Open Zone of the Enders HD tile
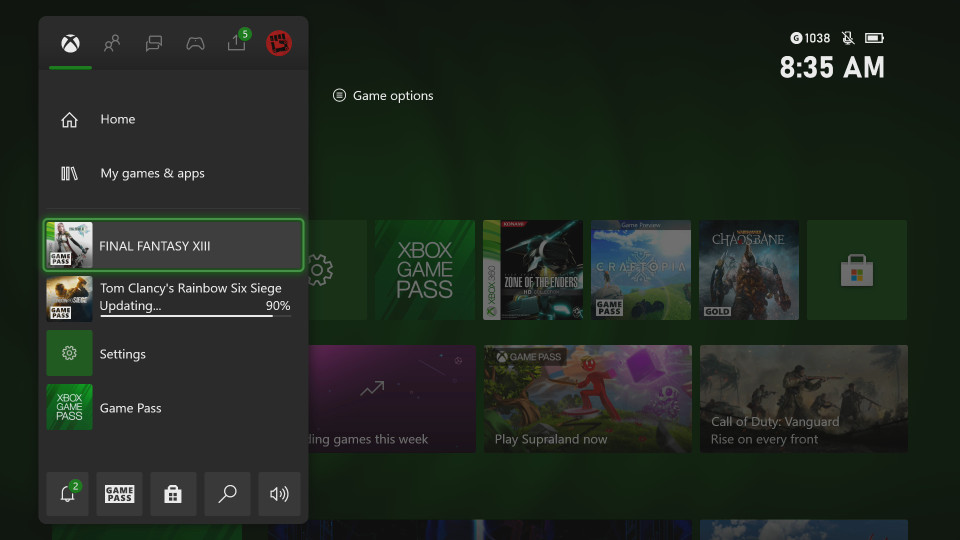 click(x=533, y=270)
